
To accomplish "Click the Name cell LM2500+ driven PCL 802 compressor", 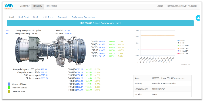I will coord(171,78).
